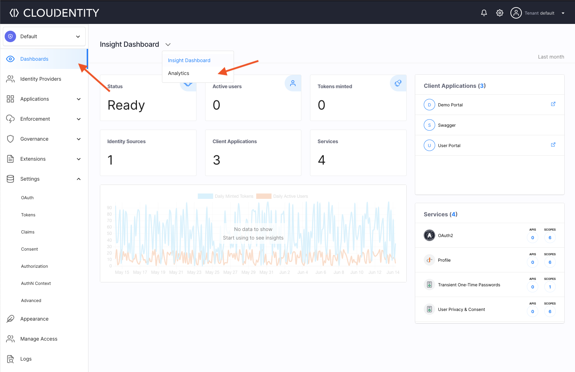The image size is (575, 372).
Task: Click the Demo Portal 'D' avatar
Action: click(429, 105)
